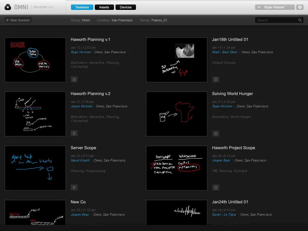Click the PM, Planning, Schedule tags
This screenshot has width=308, height=231.
[230, 171]
